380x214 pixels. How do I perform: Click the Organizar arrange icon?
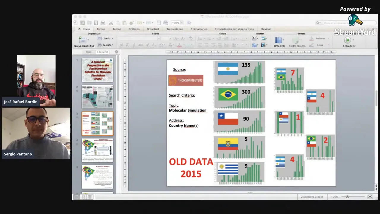click(278, 40)
